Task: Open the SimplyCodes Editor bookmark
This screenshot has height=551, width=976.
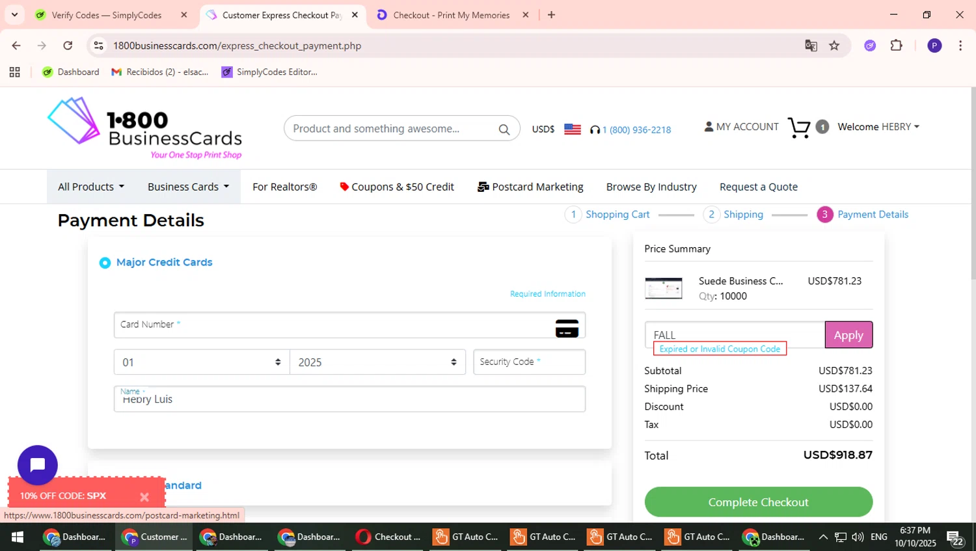Action: [x=269, y=72]
